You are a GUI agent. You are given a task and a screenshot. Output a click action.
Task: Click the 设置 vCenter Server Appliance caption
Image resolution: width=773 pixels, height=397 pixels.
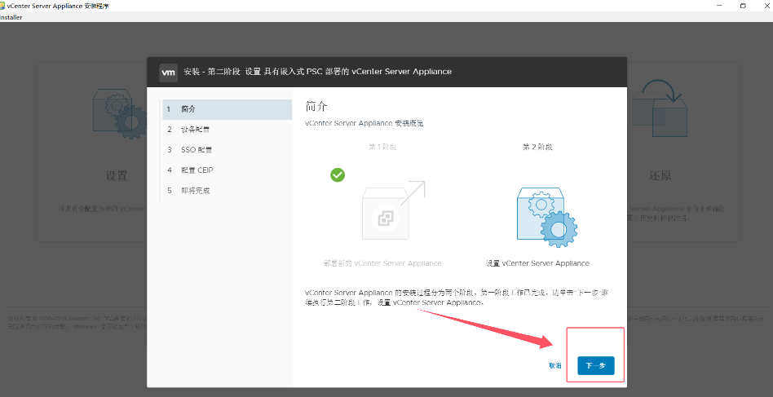pos(537,263)
